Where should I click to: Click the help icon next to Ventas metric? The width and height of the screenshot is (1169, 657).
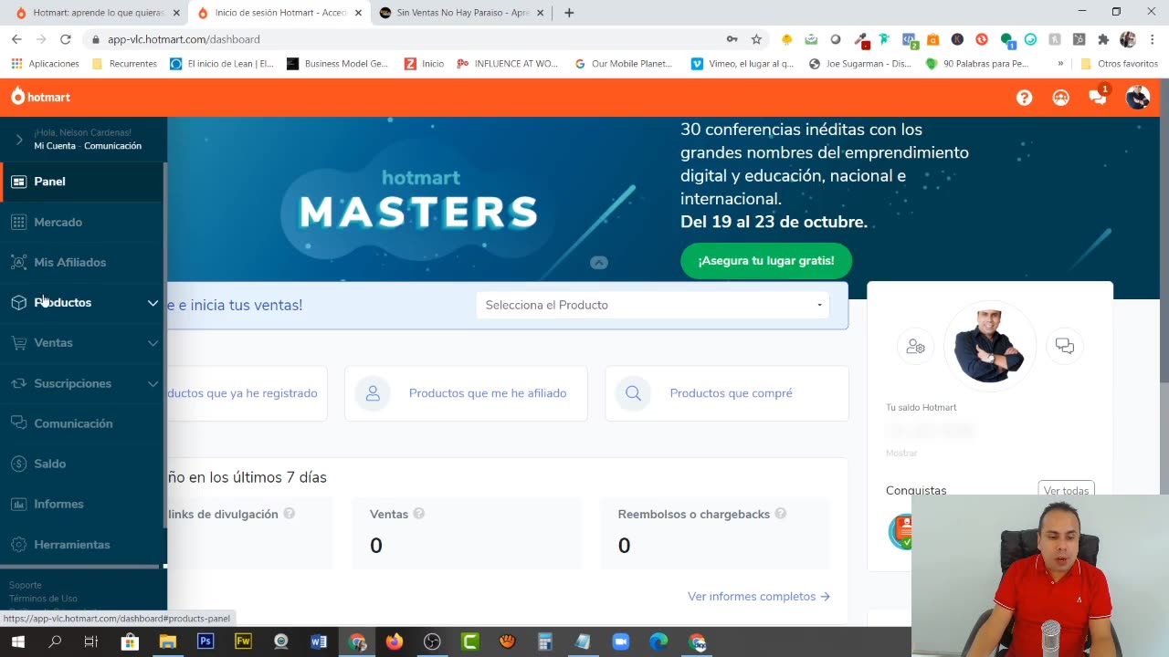pos(419,514)
